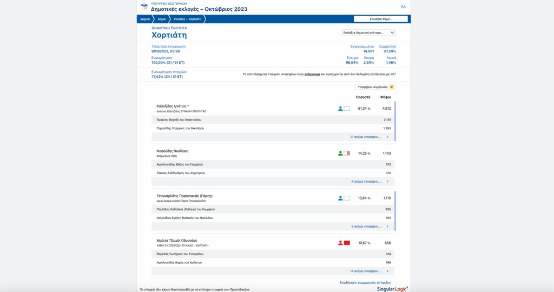Click the red person icon for Μαάιτα Τζαμάλ
The width and height of the screenshot is (554, 292).
coord(340,243)
